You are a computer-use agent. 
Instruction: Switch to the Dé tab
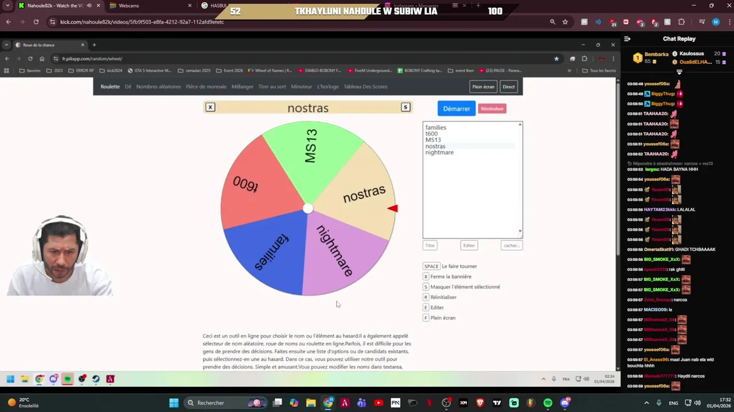tap(128, 87)
